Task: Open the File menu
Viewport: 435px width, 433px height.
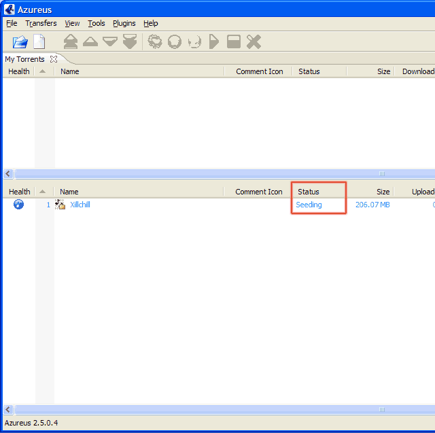Action: pyautogui.click(x=12, y=23)
